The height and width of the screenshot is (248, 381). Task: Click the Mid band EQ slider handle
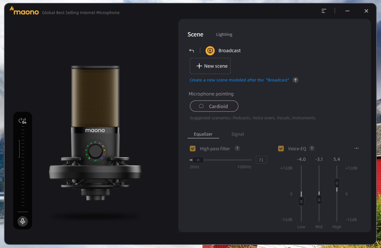[x=319, y=199]
